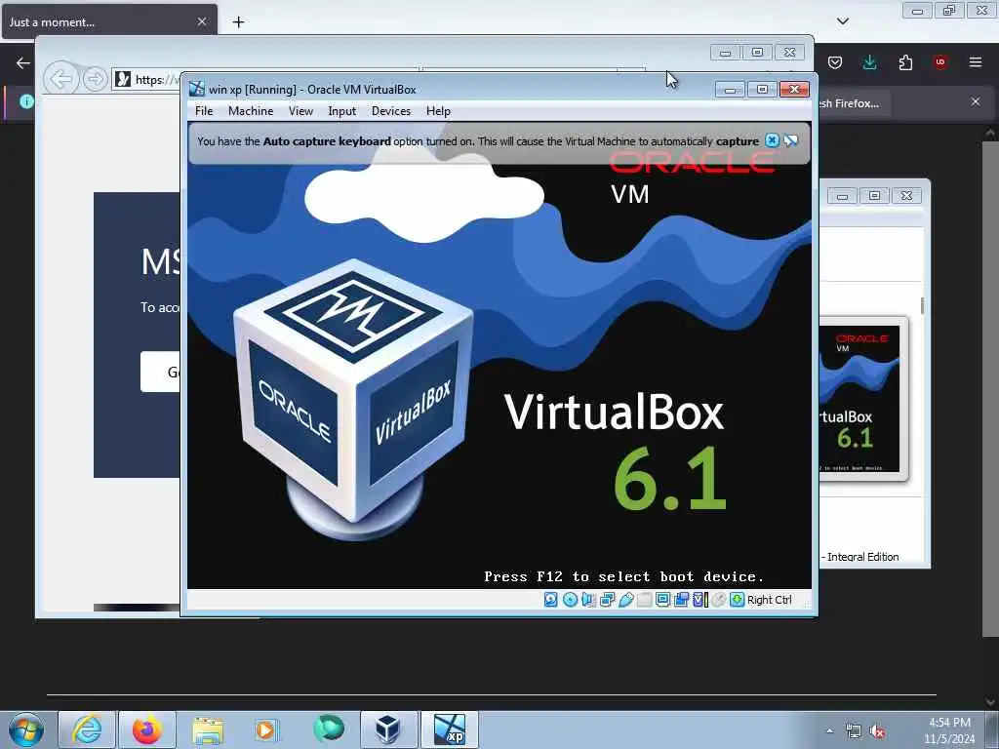Open the Windows Start menu
The width and height of the screenshot is (999, 749).
pos(25,729)
